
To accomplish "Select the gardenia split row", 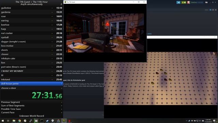I will click(32, 12).
